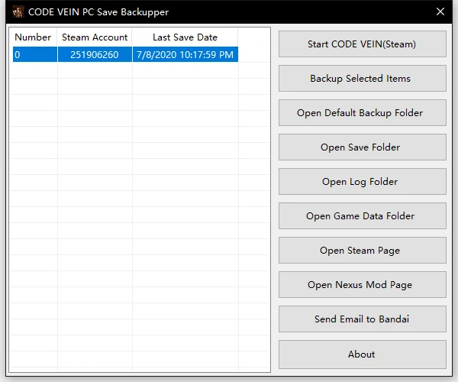Sort by Last Save Date column header

point(185,37)
